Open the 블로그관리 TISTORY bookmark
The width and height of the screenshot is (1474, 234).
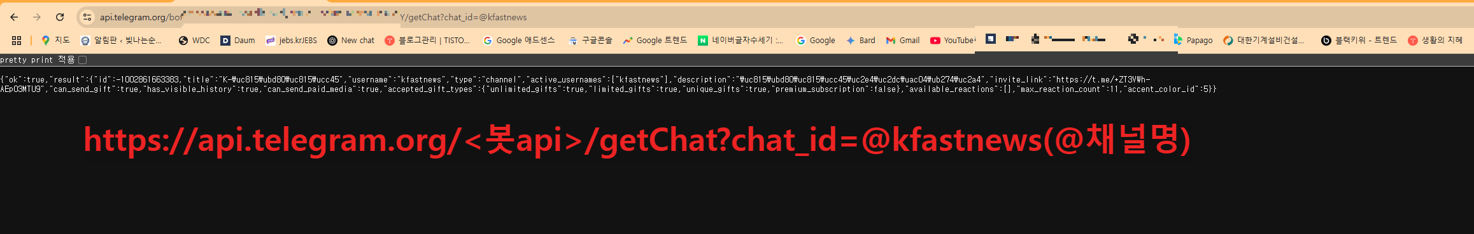point(427,40)
